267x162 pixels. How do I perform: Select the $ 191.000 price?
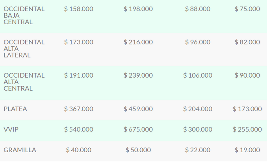pyautogui.click(x=79, y=75)
